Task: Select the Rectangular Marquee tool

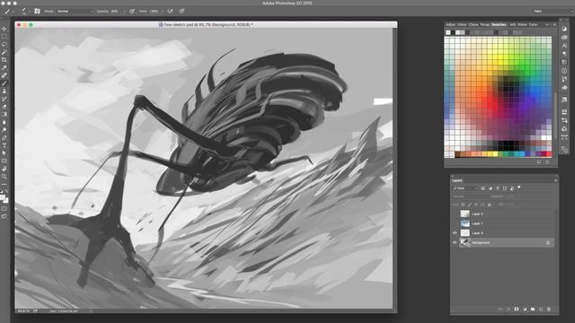Action: click(x=4, y=36)
